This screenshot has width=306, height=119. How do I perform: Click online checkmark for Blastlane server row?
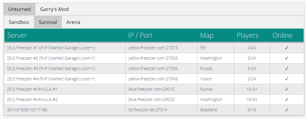[x=286, y=110]
